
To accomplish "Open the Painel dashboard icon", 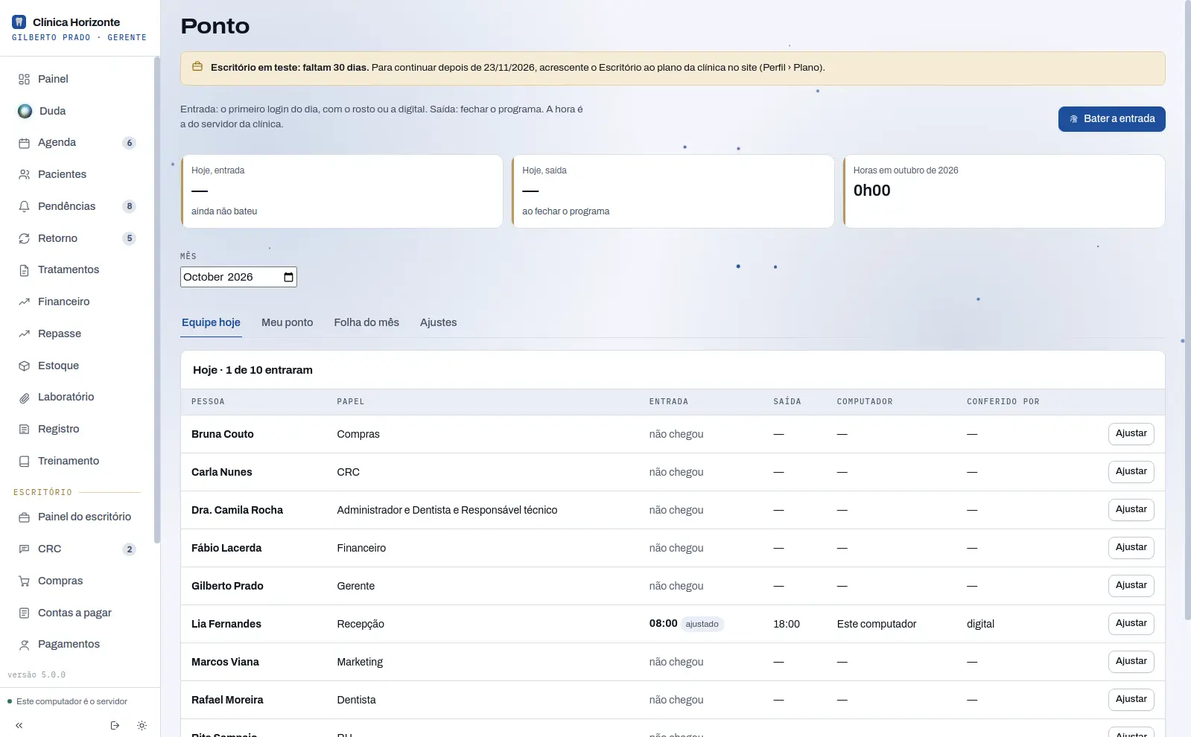I will (24, 79).
